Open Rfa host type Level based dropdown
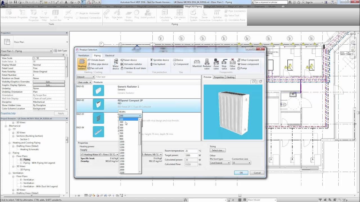Screen dimensions: 360x202 [220, 163]
